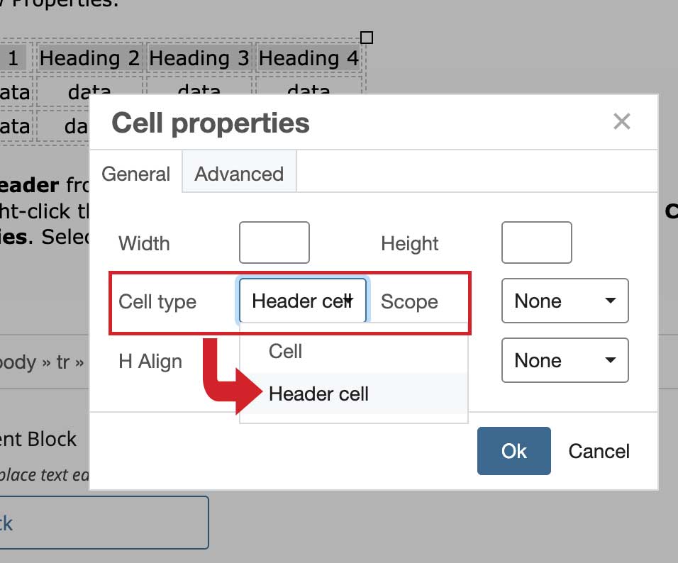Open the V Align dropdown showing None
This screenshot has width=678, height=563.
pyautogui.click(x=564, y=360)
